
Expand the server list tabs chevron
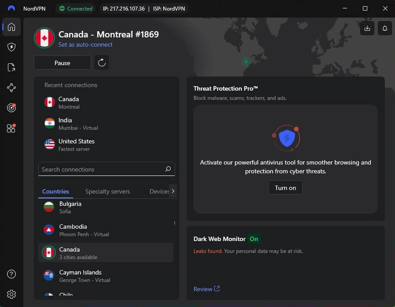(x=172, y=191)
